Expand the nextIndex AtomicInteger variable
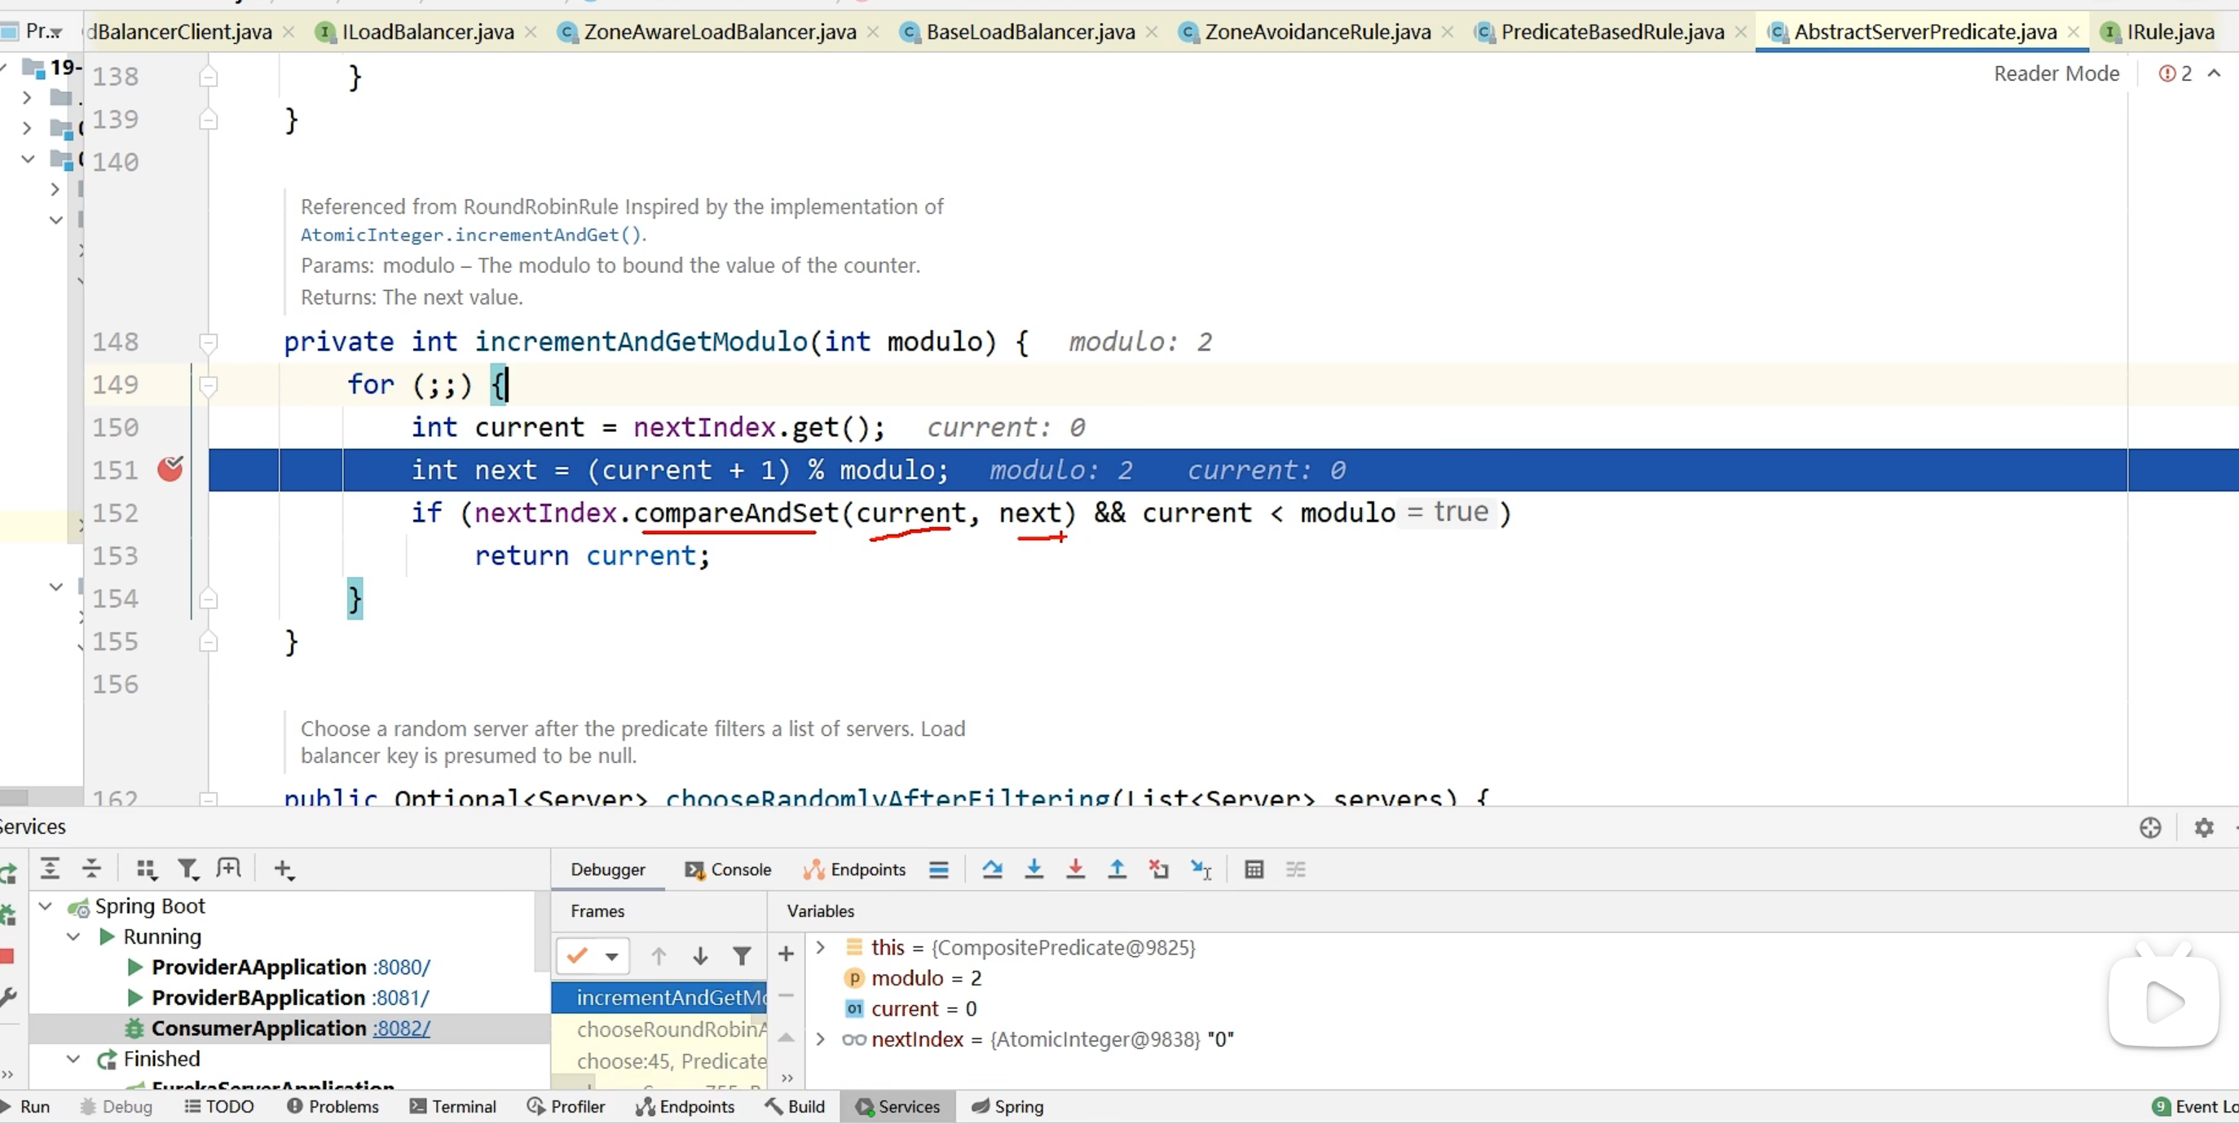Image resolution: width=2239 pixels, height=1124 pixels. (820, 1038)
